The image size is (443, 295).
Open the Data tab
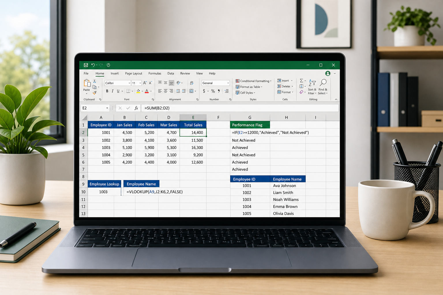[x=171, y=73]
